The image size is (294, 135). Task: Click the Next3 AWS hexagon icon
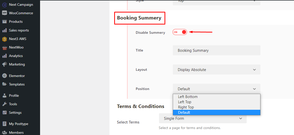point(4,39)
